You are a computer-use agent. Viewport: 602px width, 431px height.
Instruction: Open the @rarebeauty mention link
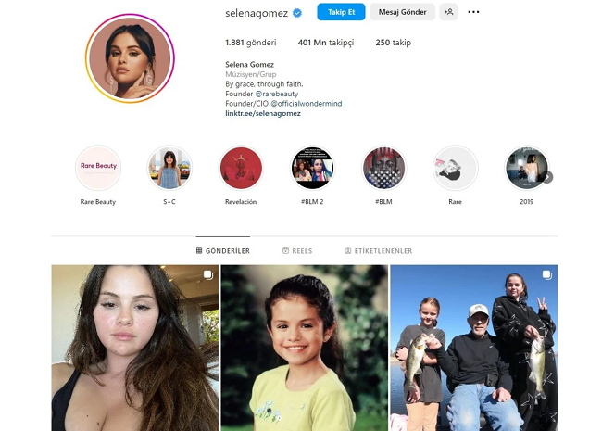276,94
